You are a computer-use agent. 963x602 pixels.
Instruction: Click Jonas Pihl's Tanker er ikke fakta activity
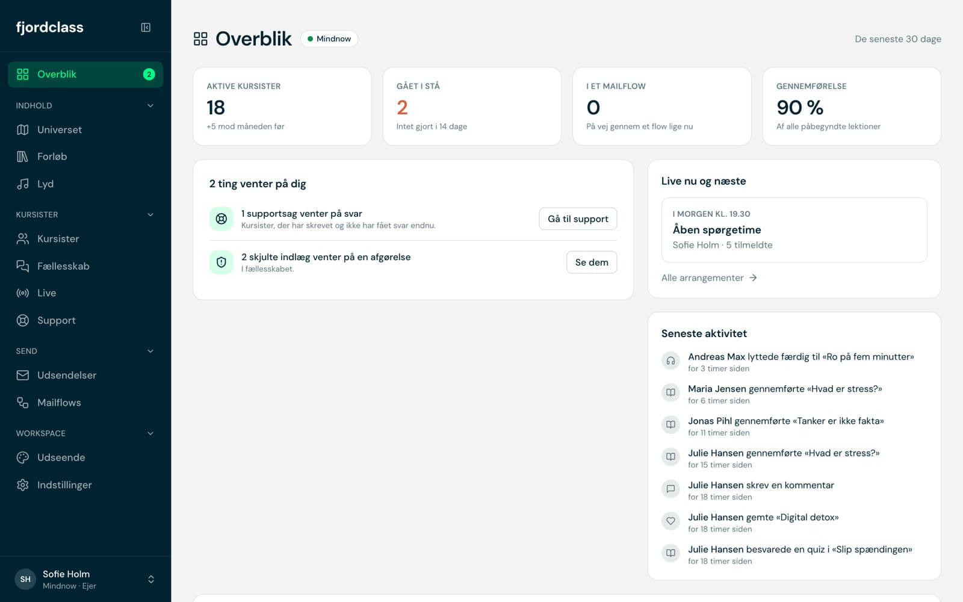[x=794, y=426]
